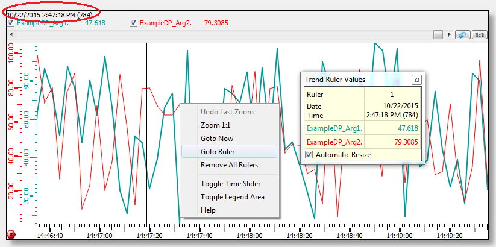Image resolution: width=496 pixels, height=247 pixels.
Task: Click the 14:47:00 time axis label
Action: (x=99, y=237)
